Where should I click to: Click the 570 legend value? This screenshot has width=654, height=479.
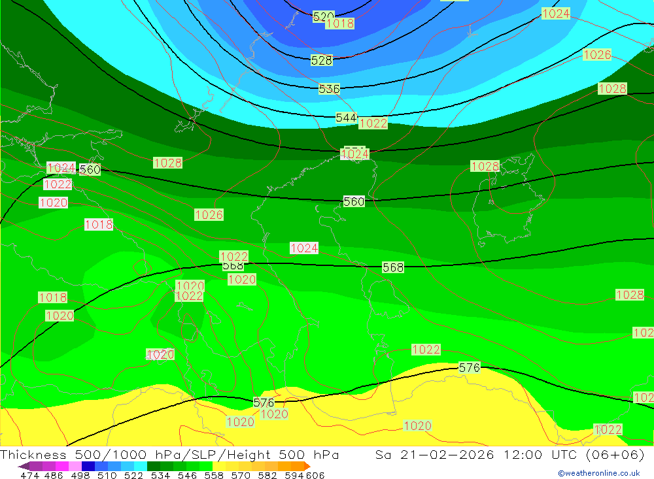(x=241, y=475)
